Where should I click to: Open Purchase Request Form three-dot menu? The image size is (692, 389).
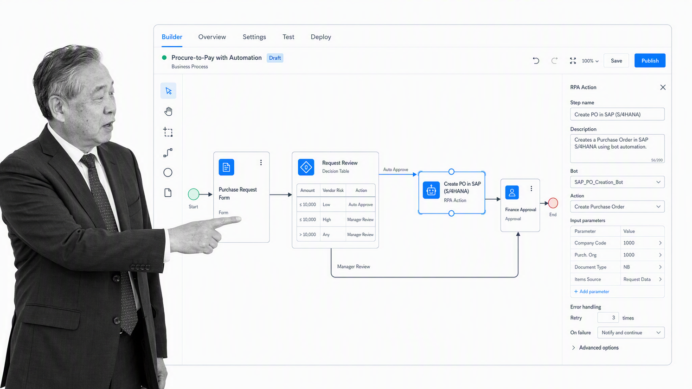261,163
